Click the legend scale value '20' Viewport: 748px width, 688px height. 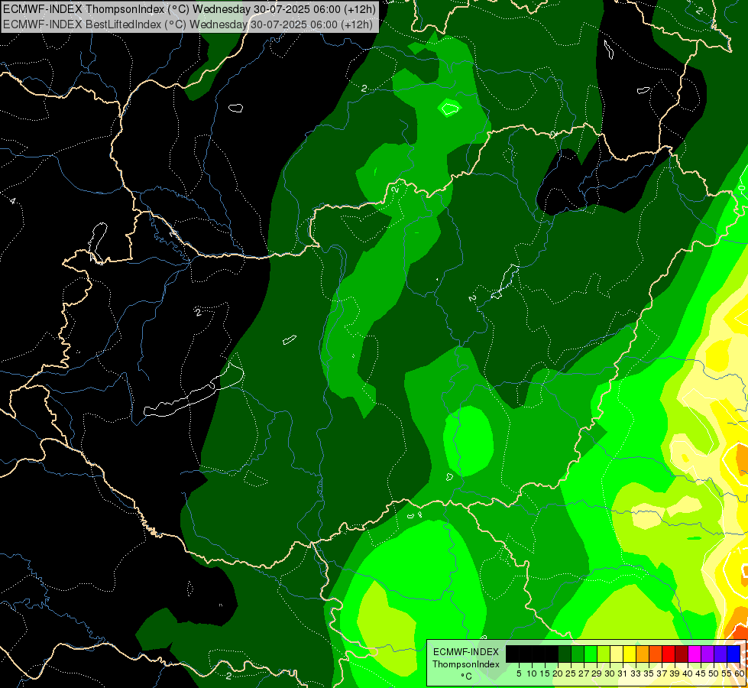(x=559, y=673)
